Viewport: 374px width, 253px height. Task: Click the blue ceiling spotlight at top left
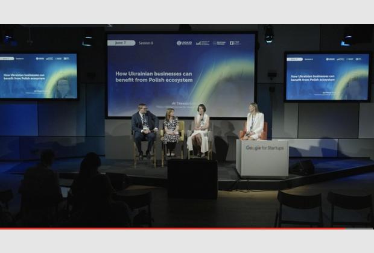(x=8, y=39)
